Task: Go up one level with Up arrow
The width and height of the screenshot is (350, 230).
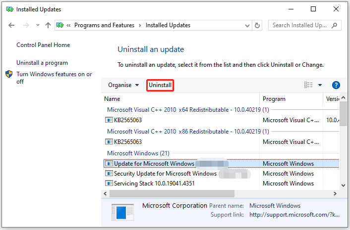Action: point(48,25)
